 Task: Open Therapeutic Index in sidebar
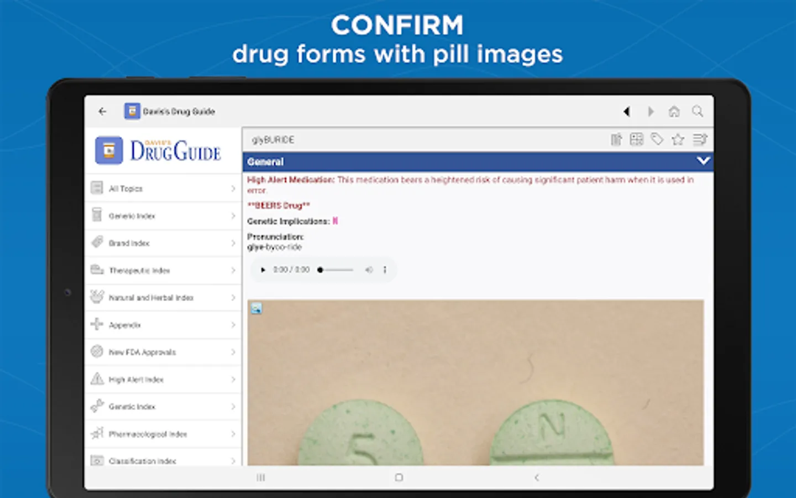click(164, 271)
